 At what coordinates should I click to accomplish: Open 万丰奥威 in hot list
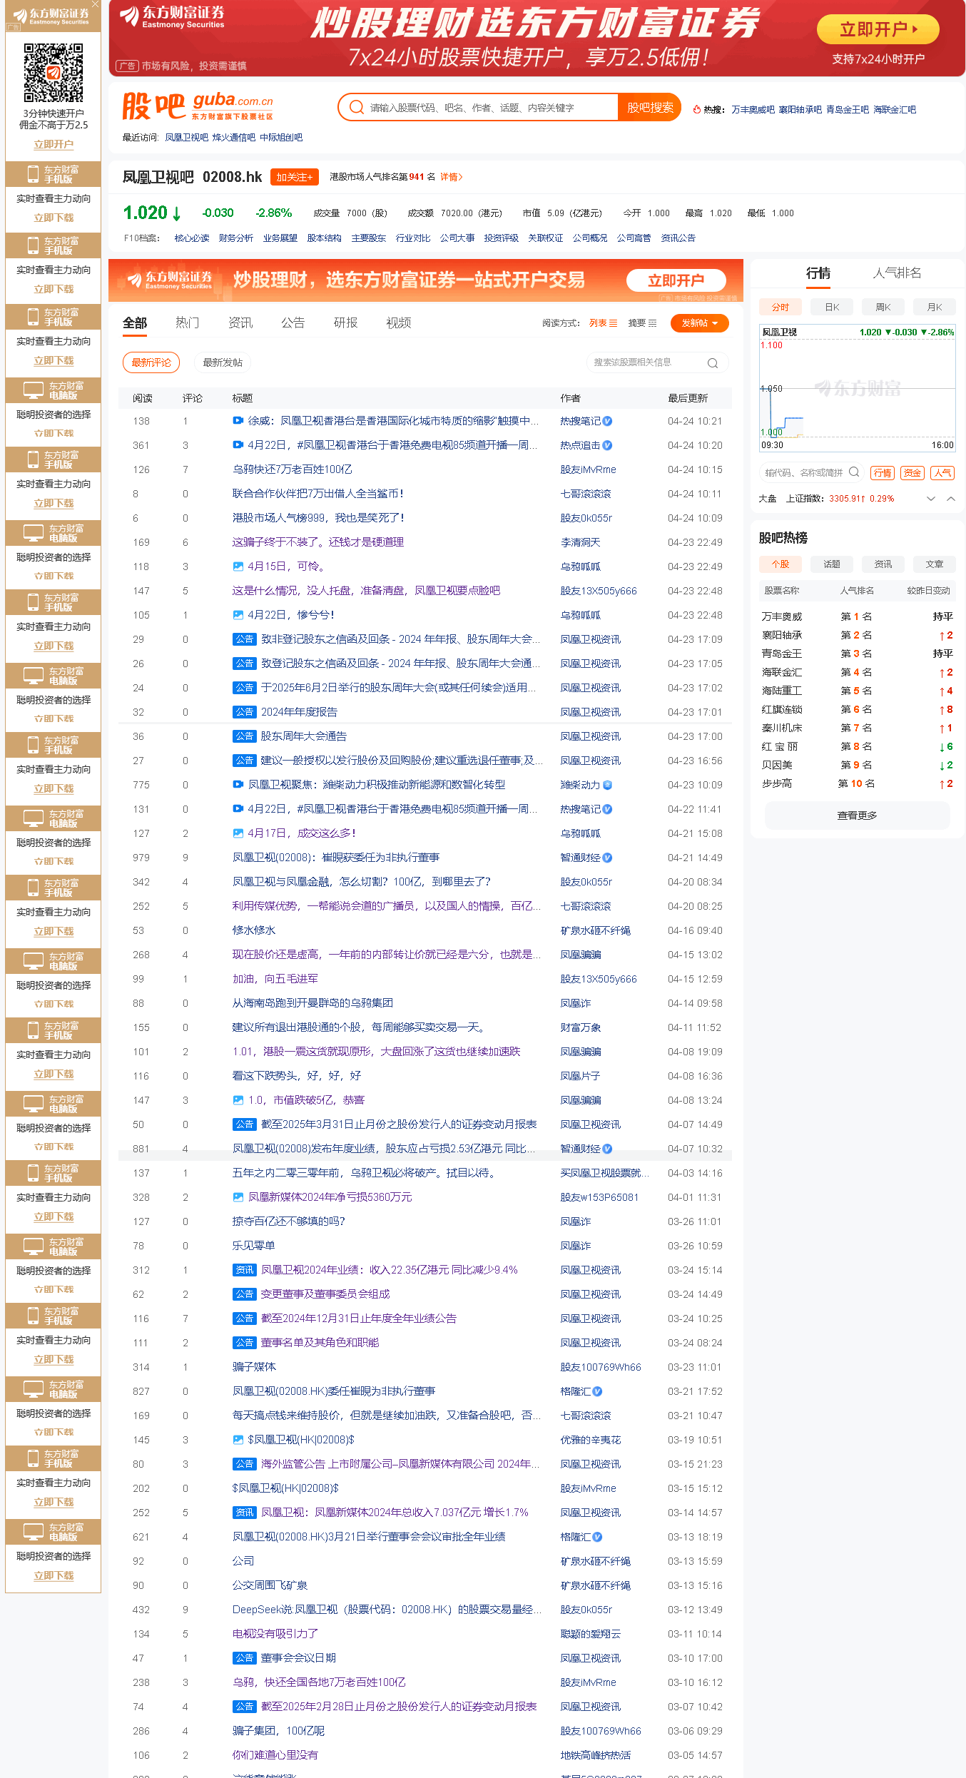pyautogui.click(x=781, y=616)
